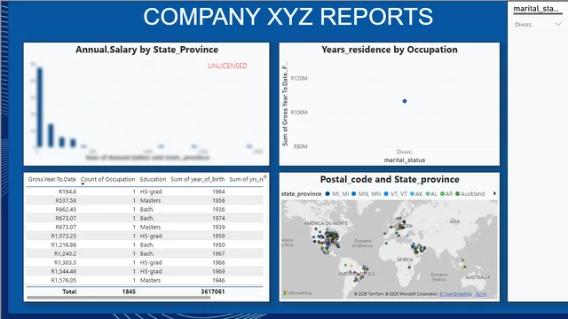Click the 1964 year of birth cell
The width and height of the screenshot is (568, 319).
pos(218,191)
